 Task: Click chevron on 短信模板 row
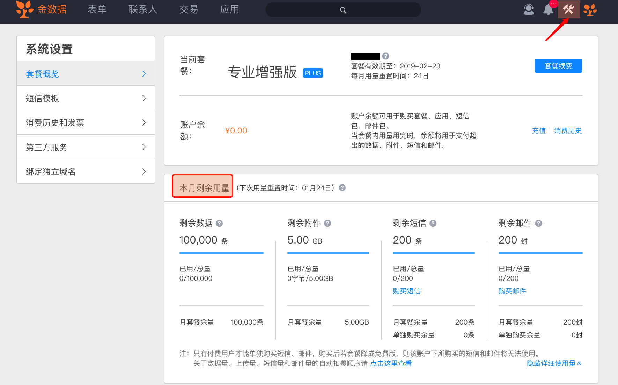(x=144, y=98)
